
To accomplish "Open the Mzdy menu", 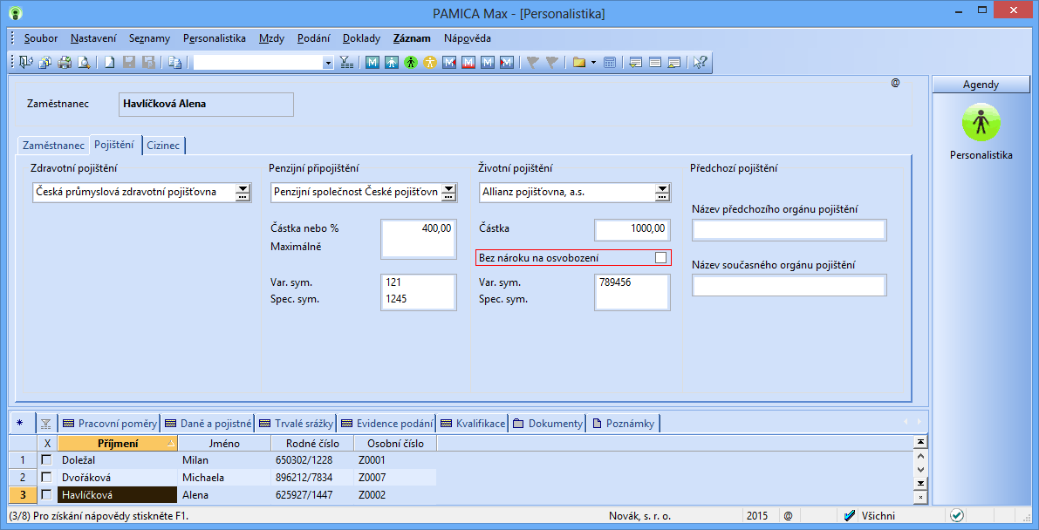I will [x=271, y=38].
